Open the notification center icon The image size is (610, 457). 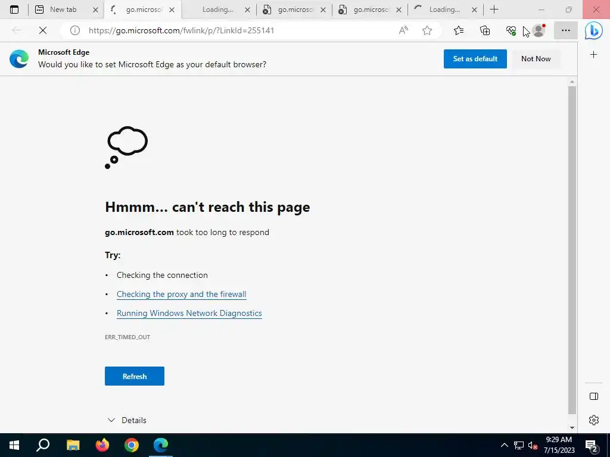[x=592, y=445]
